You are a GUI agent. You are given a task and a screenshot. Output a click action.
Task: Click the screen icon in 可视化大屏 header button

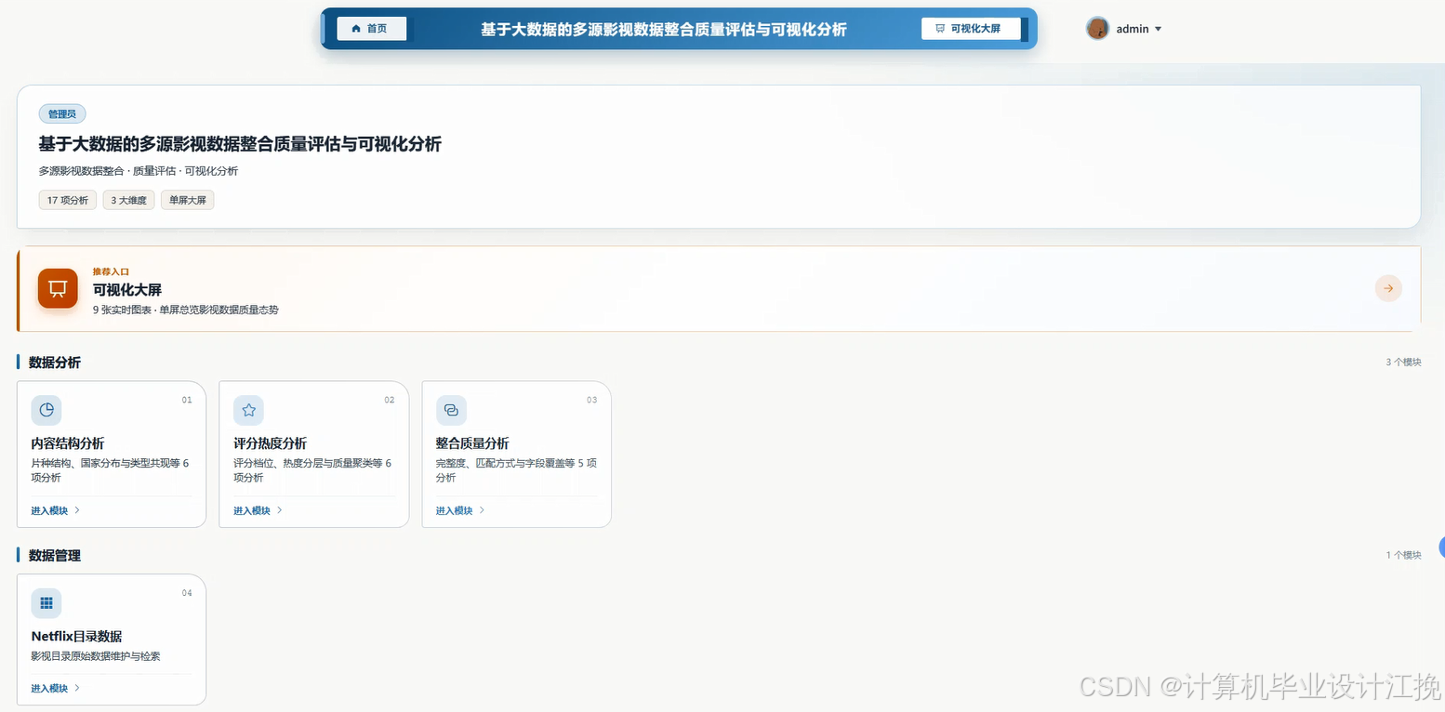[x=940, y=29]
